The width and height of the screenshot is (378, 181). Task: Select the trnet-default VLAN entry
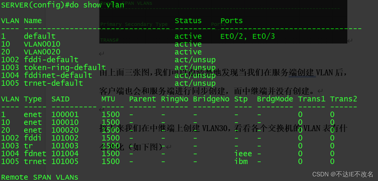(x=54, y=83)
